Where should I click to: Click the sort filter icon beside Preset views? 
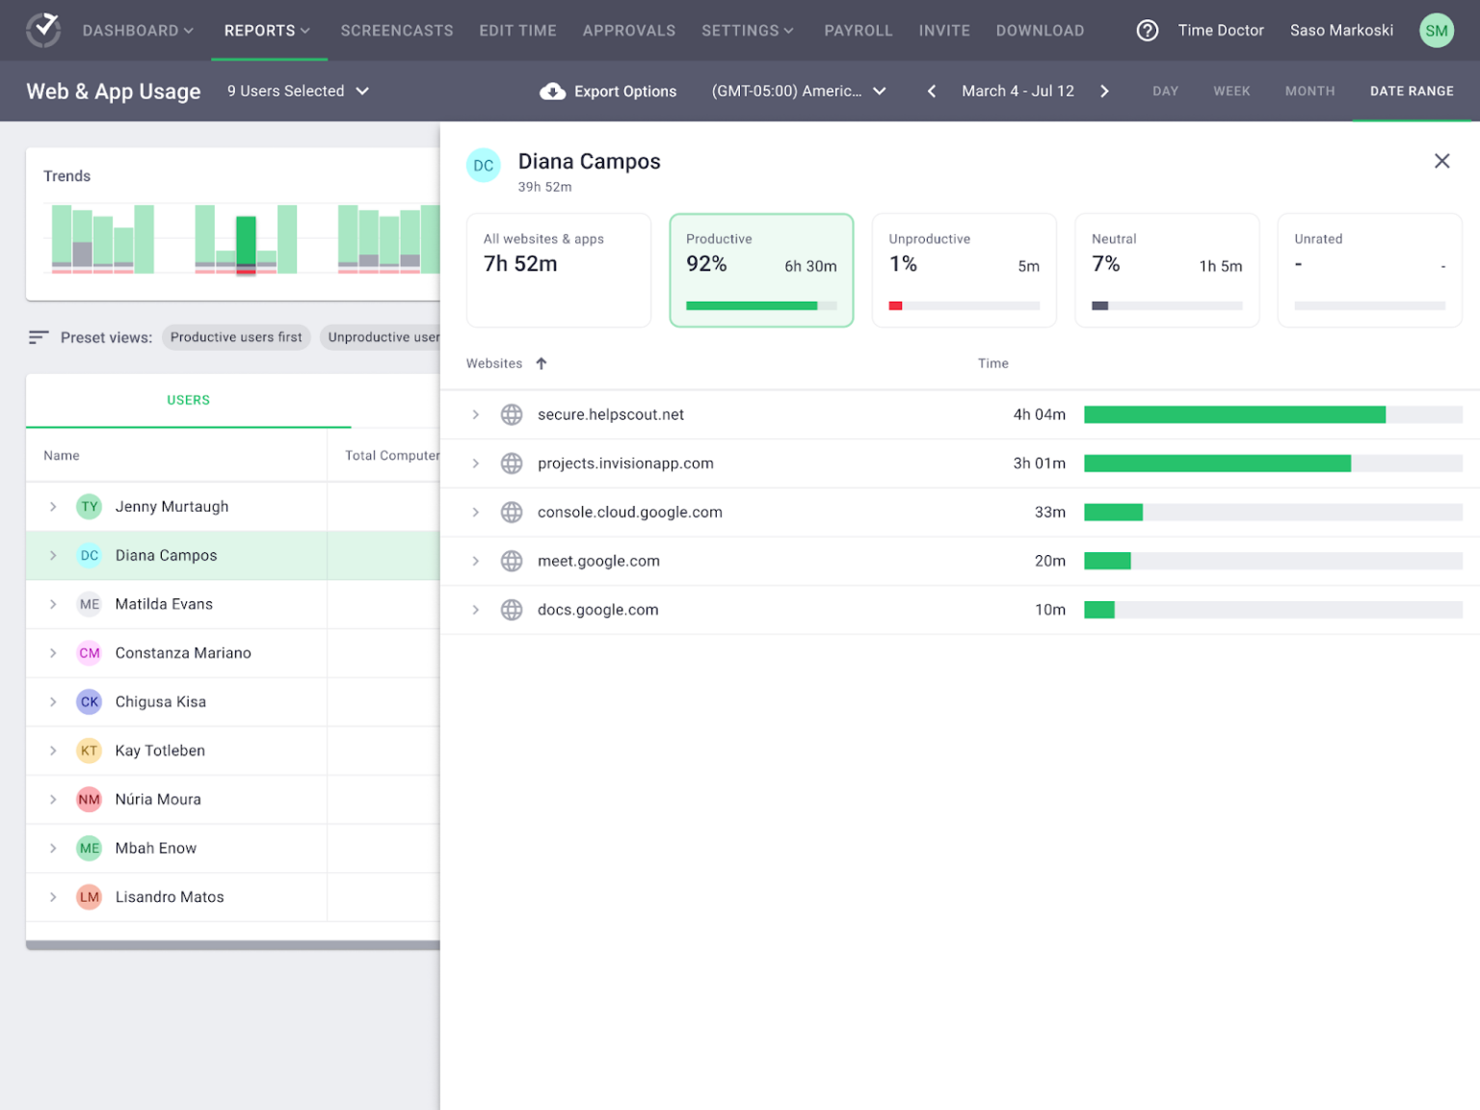click(39, 337)
